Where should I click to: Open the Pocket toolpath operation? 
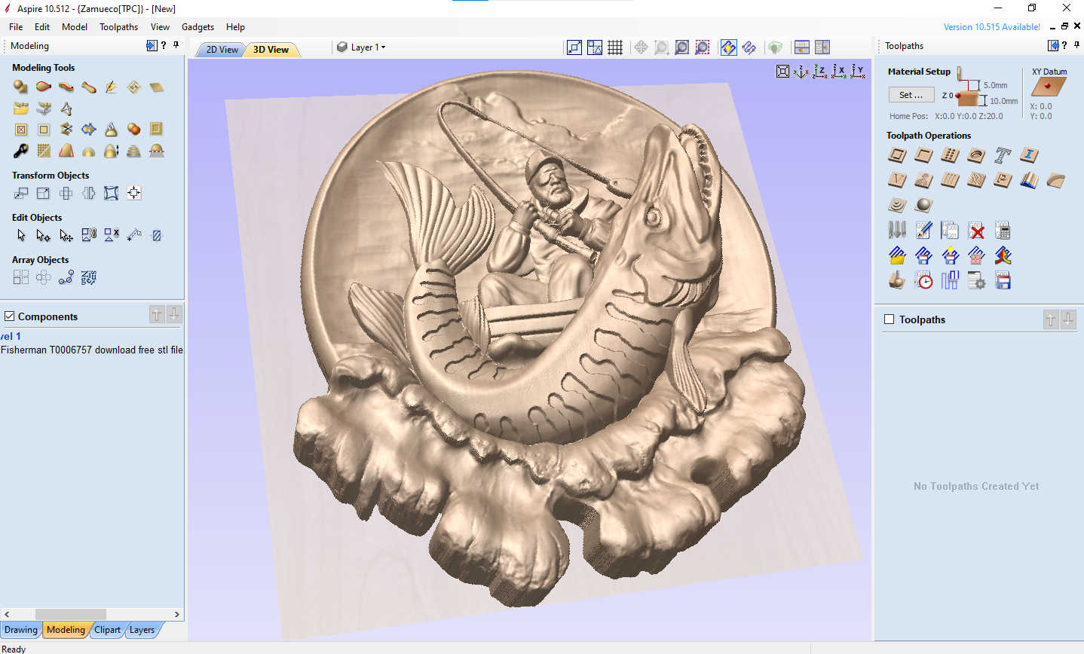tap(923, 155)
